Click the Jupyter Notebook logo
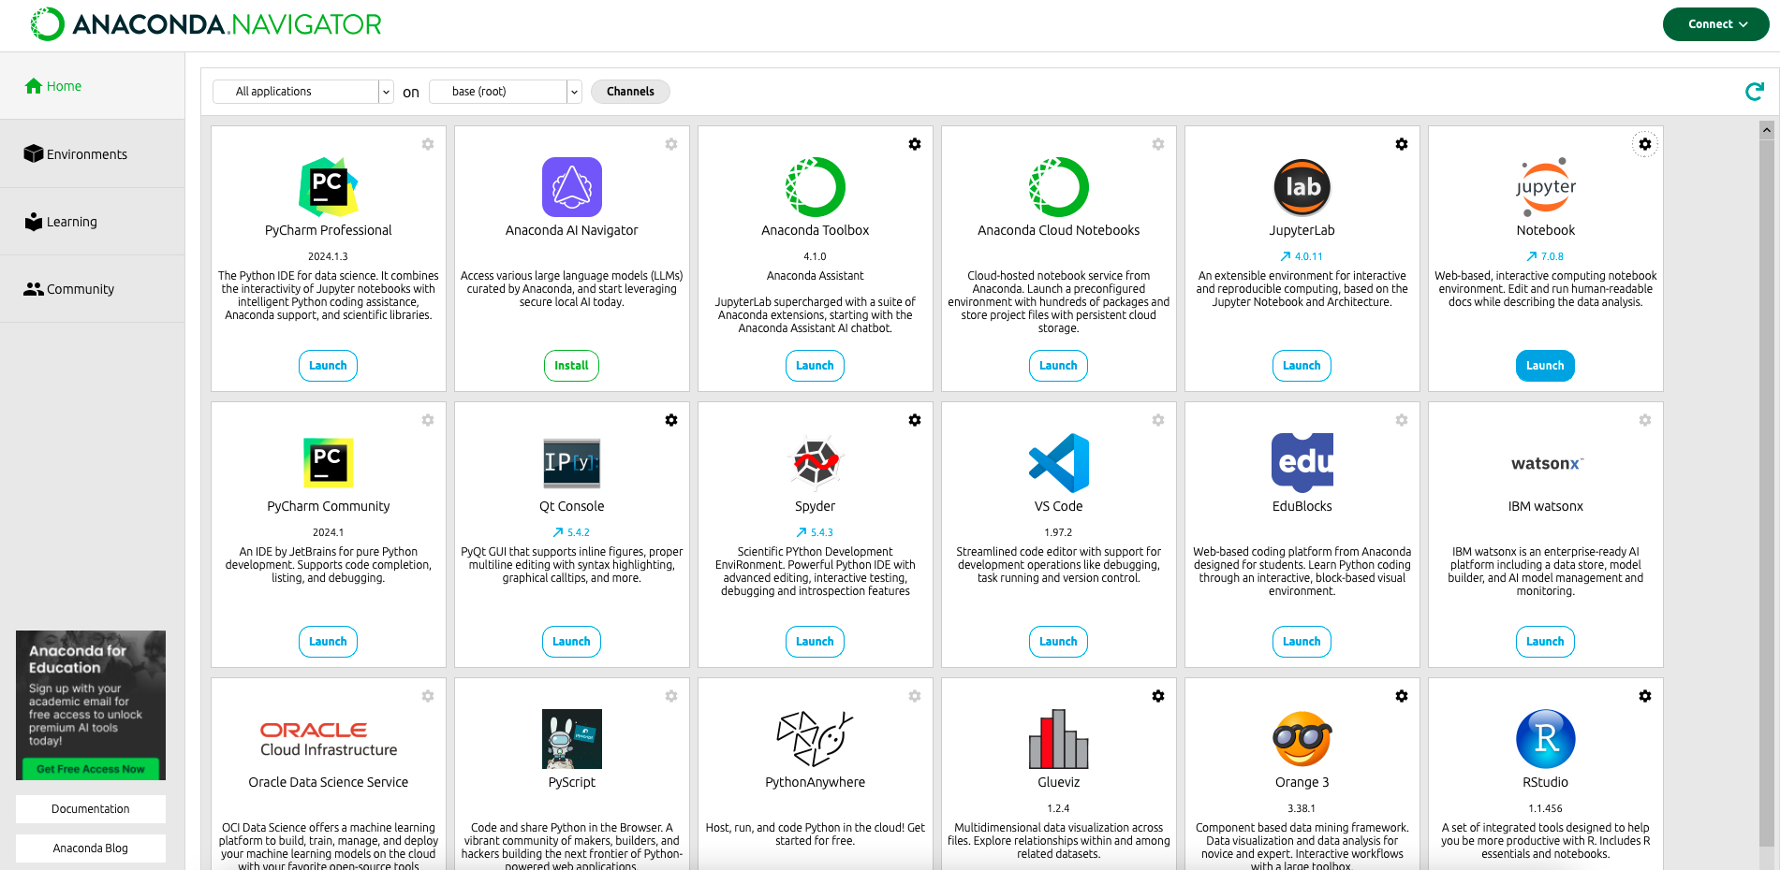This screenshot has height=870, width=1780. pyautogui.click(x=1546, y=187)
